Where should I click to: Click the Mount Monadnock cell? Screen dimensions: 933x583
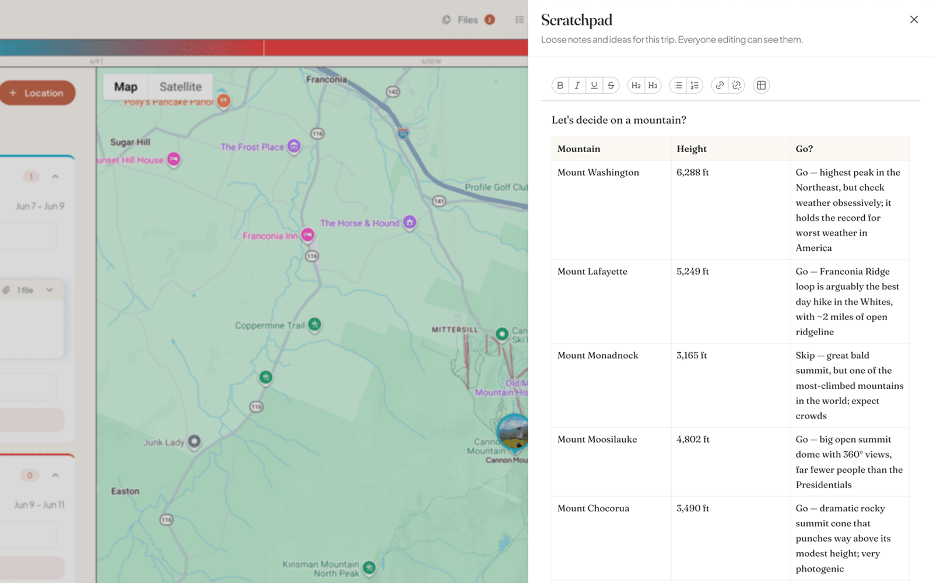[611, 385]
